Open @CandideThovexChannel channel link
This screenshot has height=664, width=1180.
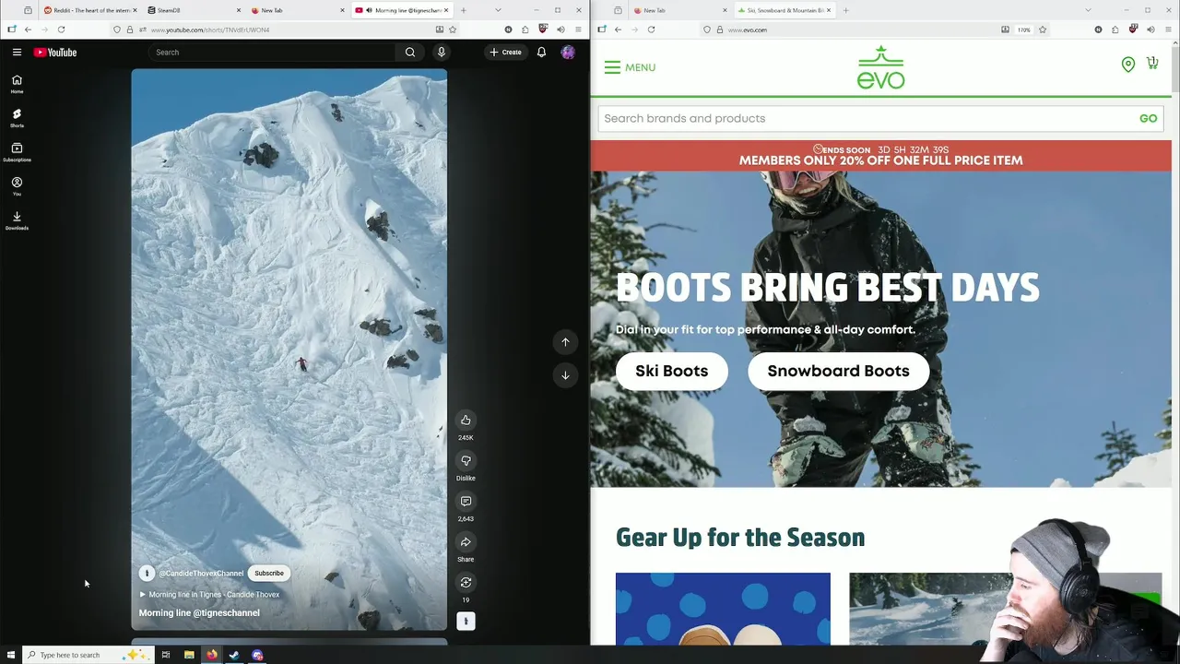[201, 574]
